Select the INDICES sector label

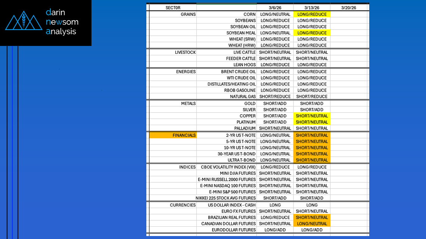click(187, 167)
